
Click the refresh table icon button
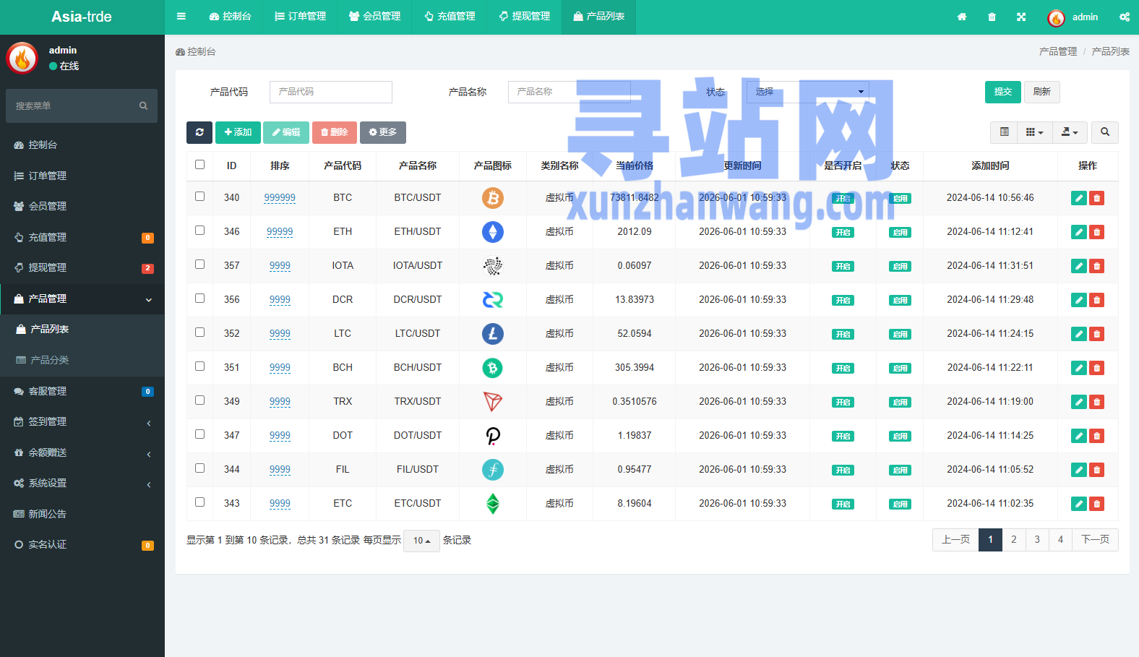(199, 132)
